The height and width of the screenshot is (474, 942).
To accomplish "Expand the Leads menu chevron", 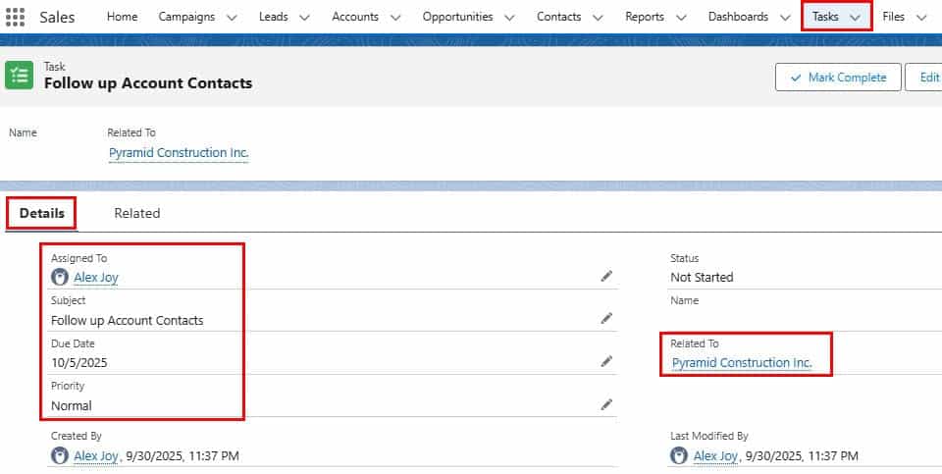I will pyautogui.click(x=304, y=18).
